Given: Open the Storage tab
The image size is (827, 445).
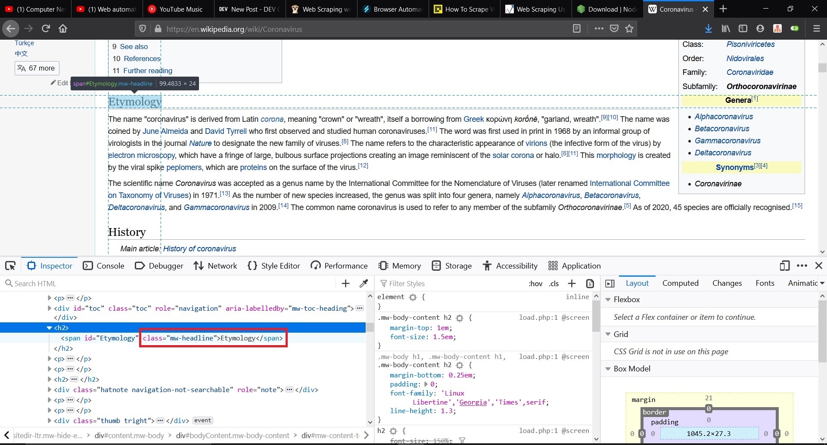Looking at the screenshot, I should click(x=452, y=266).
